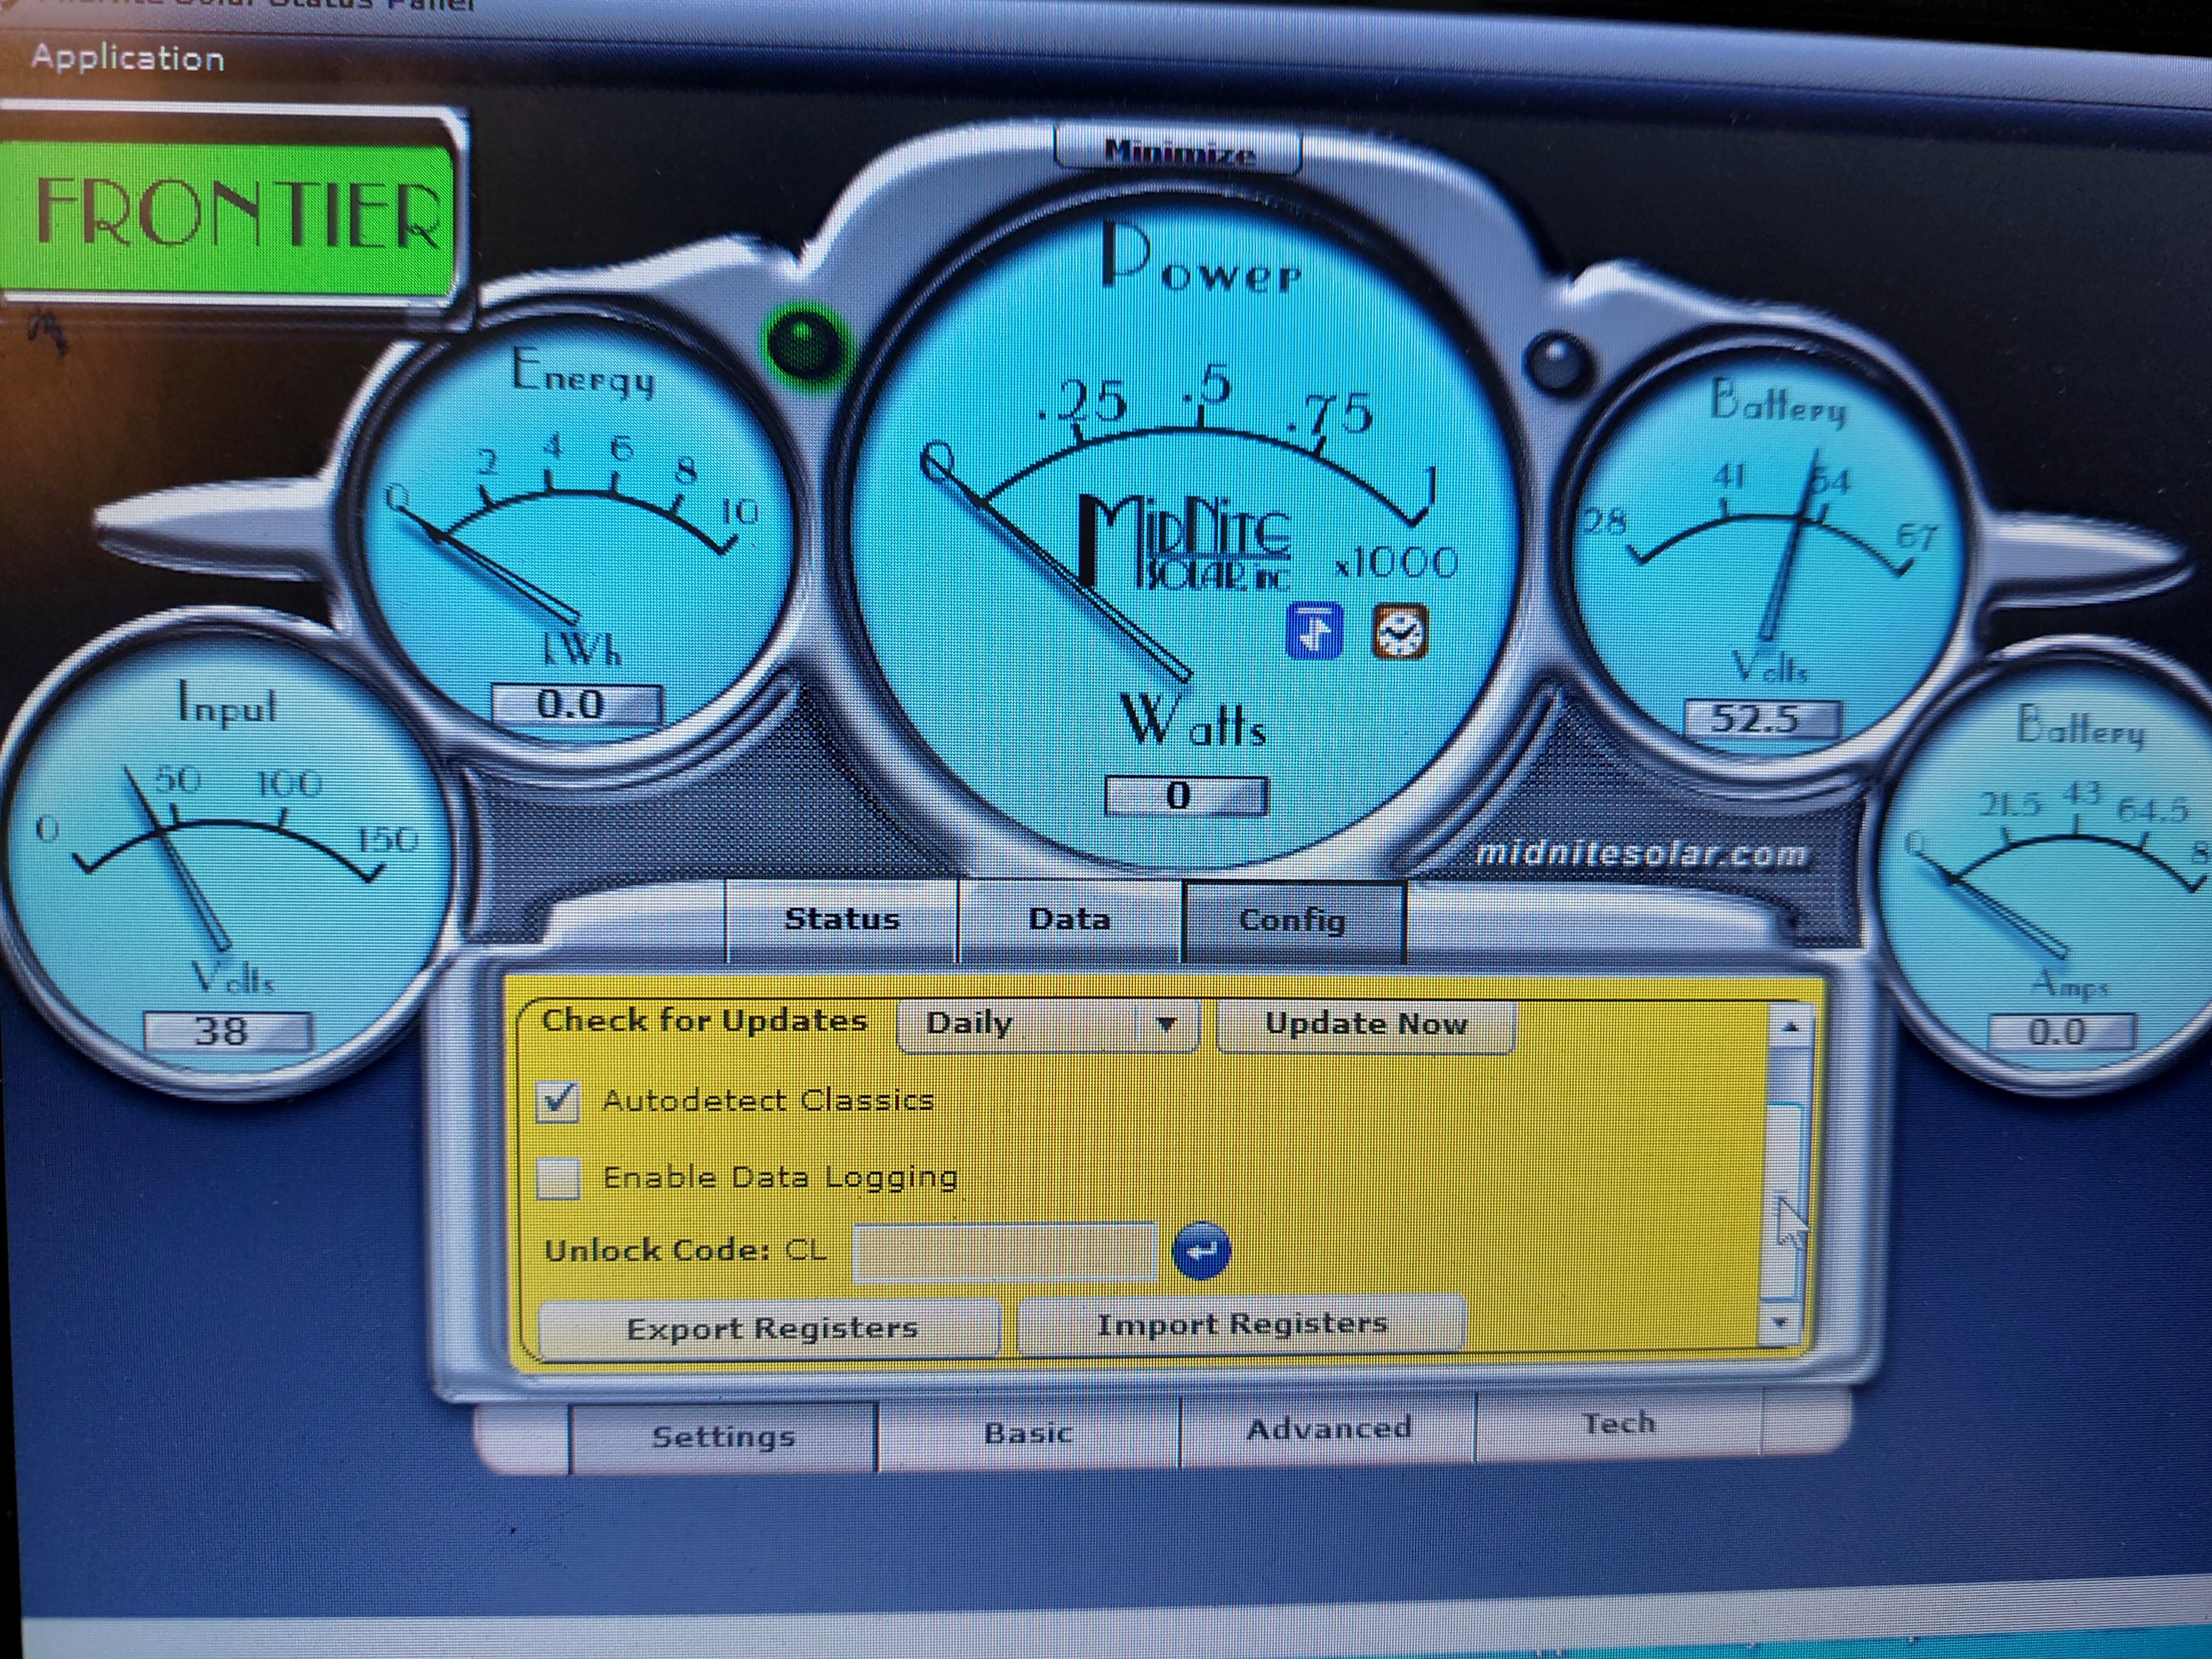Open the Application menu
Screen dimensions: 2212x1659
point(127,58)
